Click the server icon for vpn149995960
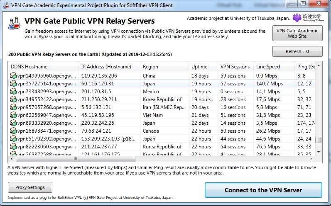Viewport: 331px width, 206px height. coord(13,75)
